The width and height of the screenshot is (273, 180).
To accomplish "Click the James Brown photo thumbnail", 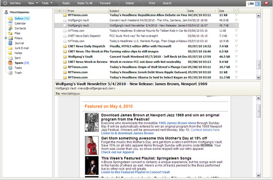I will coord(92,122).
